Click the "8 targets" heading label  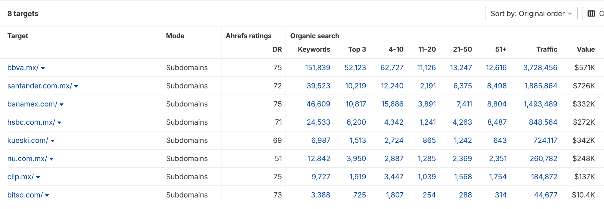pyautogui.click(x=22, y=13)
